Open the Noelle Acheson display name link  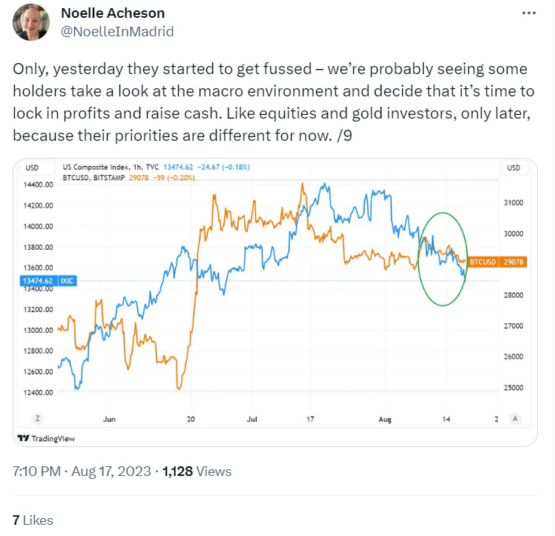click(113, 13)
